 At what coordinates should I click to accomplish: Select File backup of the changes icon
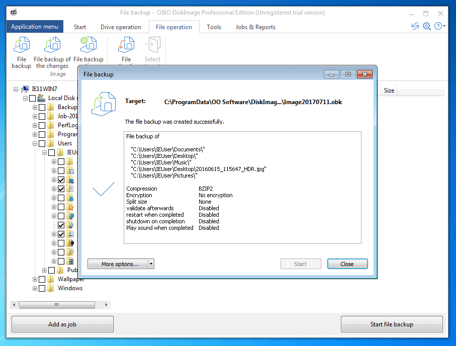coord(52,46)
